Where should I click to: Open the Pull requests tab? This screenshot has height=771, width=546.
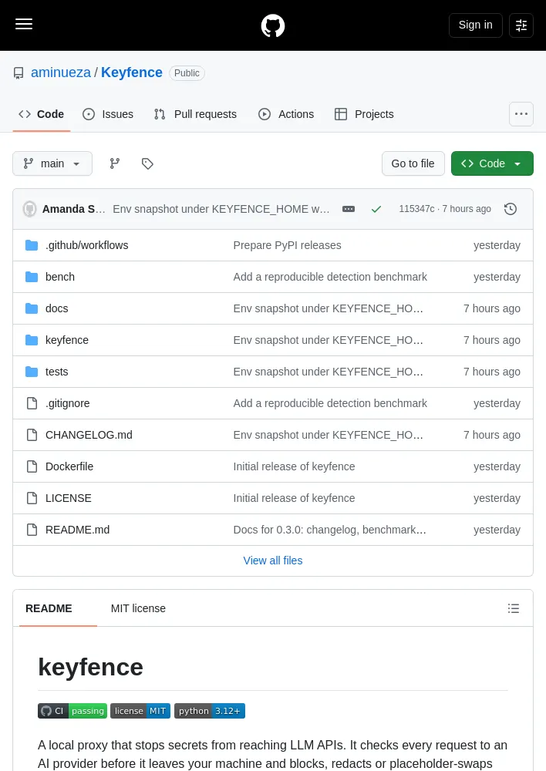(x=195, y=114)
